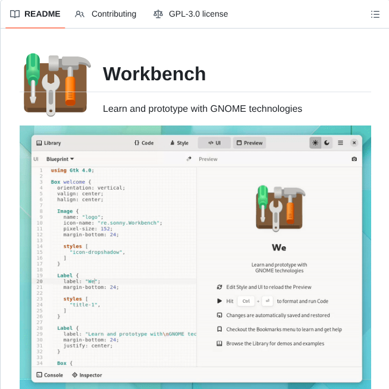Click the play icon beside Hit
The height and width of the screenshot is (389, 389).
click(x=219, y=301)
